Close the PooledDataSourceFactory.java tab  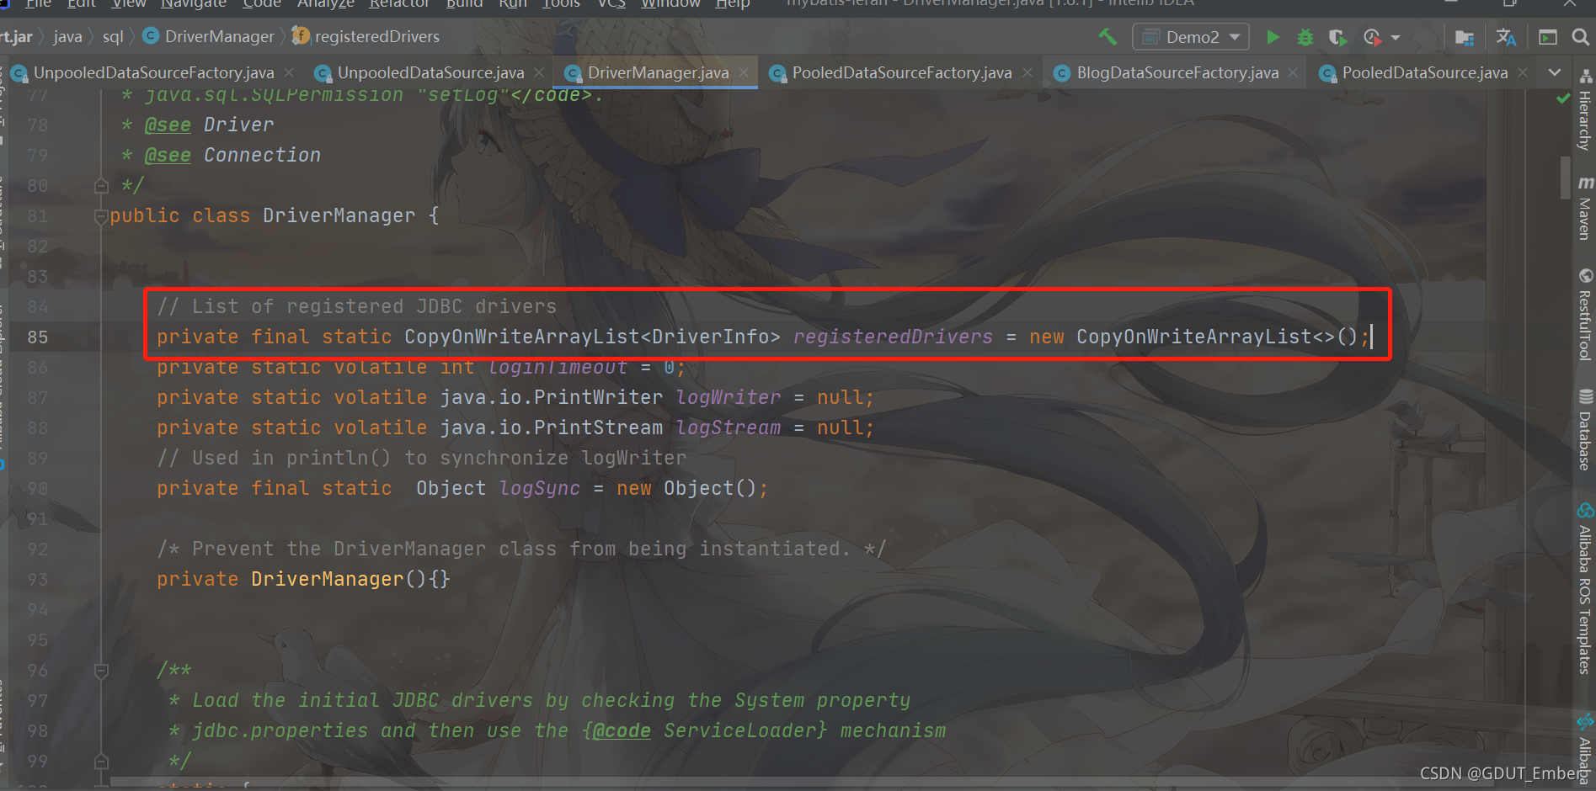click(x=1028, y=73)
